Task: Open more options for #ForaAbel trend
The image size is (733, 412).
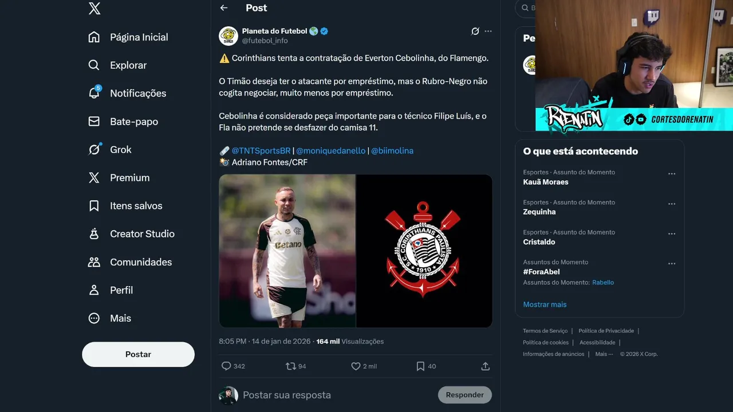Action: click(672, 264)
